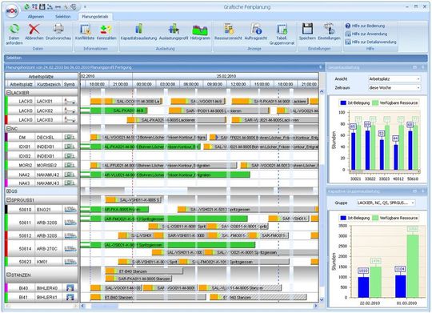Expand the QS group row
This screenshot has height=313, width=432.
pos(8,191)
